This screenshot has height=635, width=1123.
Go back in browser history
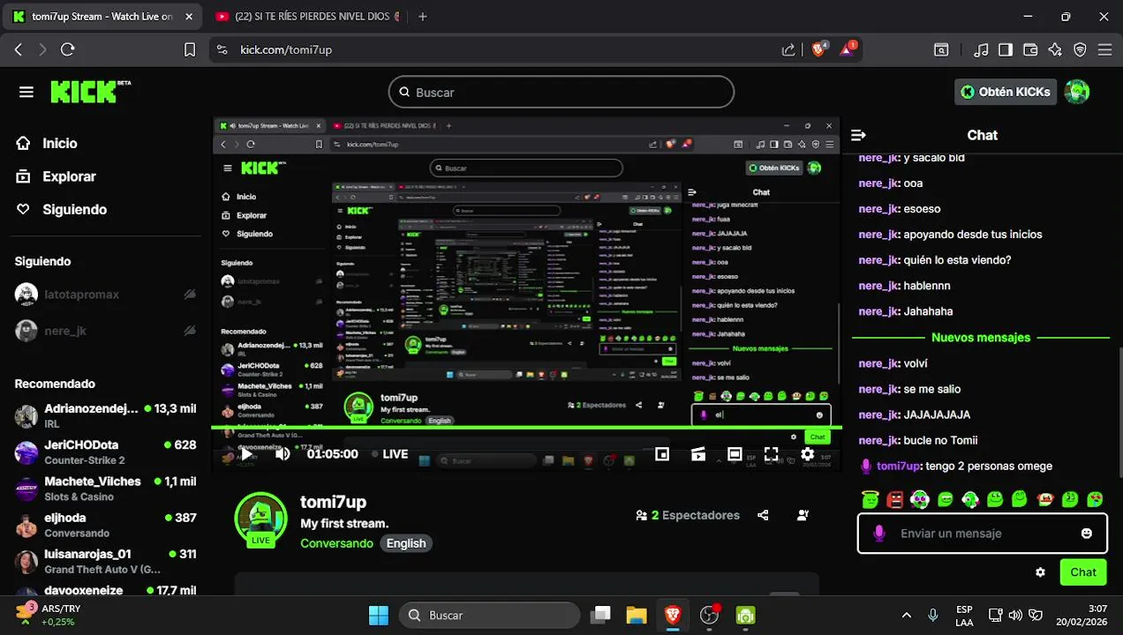(x=19, y=50)
